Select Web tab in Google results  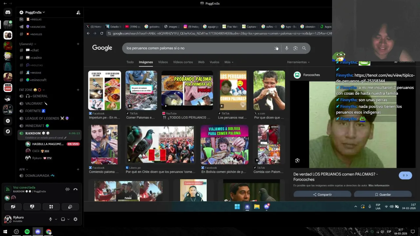[201, 62]
